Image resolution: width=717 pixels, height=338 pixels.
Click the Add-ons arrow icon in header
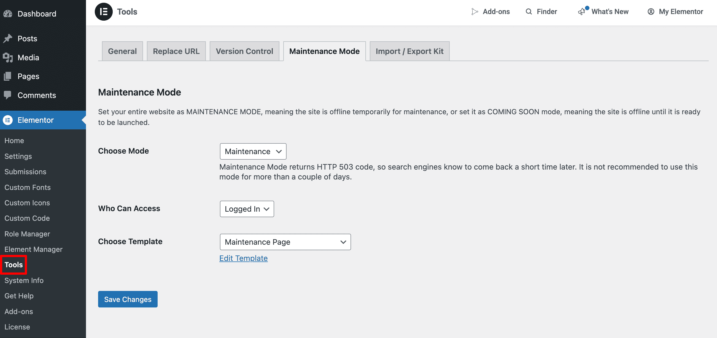point(475,12)
